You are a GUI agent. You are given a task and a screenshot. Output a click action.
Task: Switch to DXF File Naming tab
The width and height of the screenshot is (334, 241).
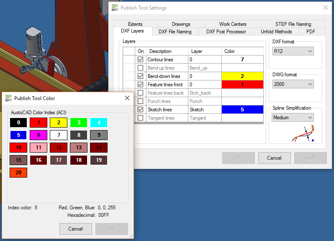coord(175,32)
